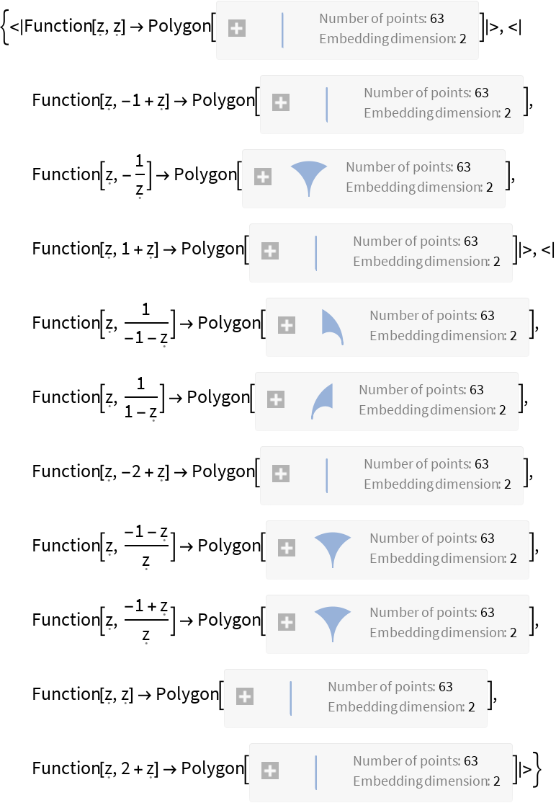Screen dimensions: 556x803
Task: Click the vertical line thumbnail in the first Polygon box
Action: (283, 29)
